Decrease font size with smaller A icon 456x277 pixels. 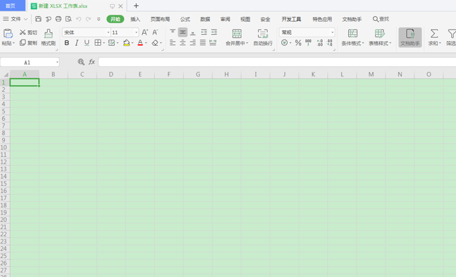pyautogui.click(x=156, y=32)
